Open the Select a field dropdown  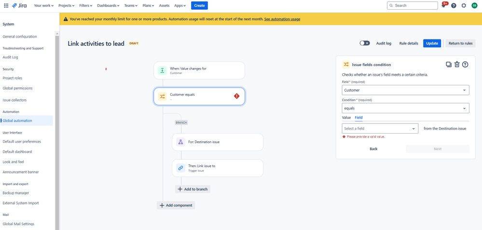(x=380, y=129)
